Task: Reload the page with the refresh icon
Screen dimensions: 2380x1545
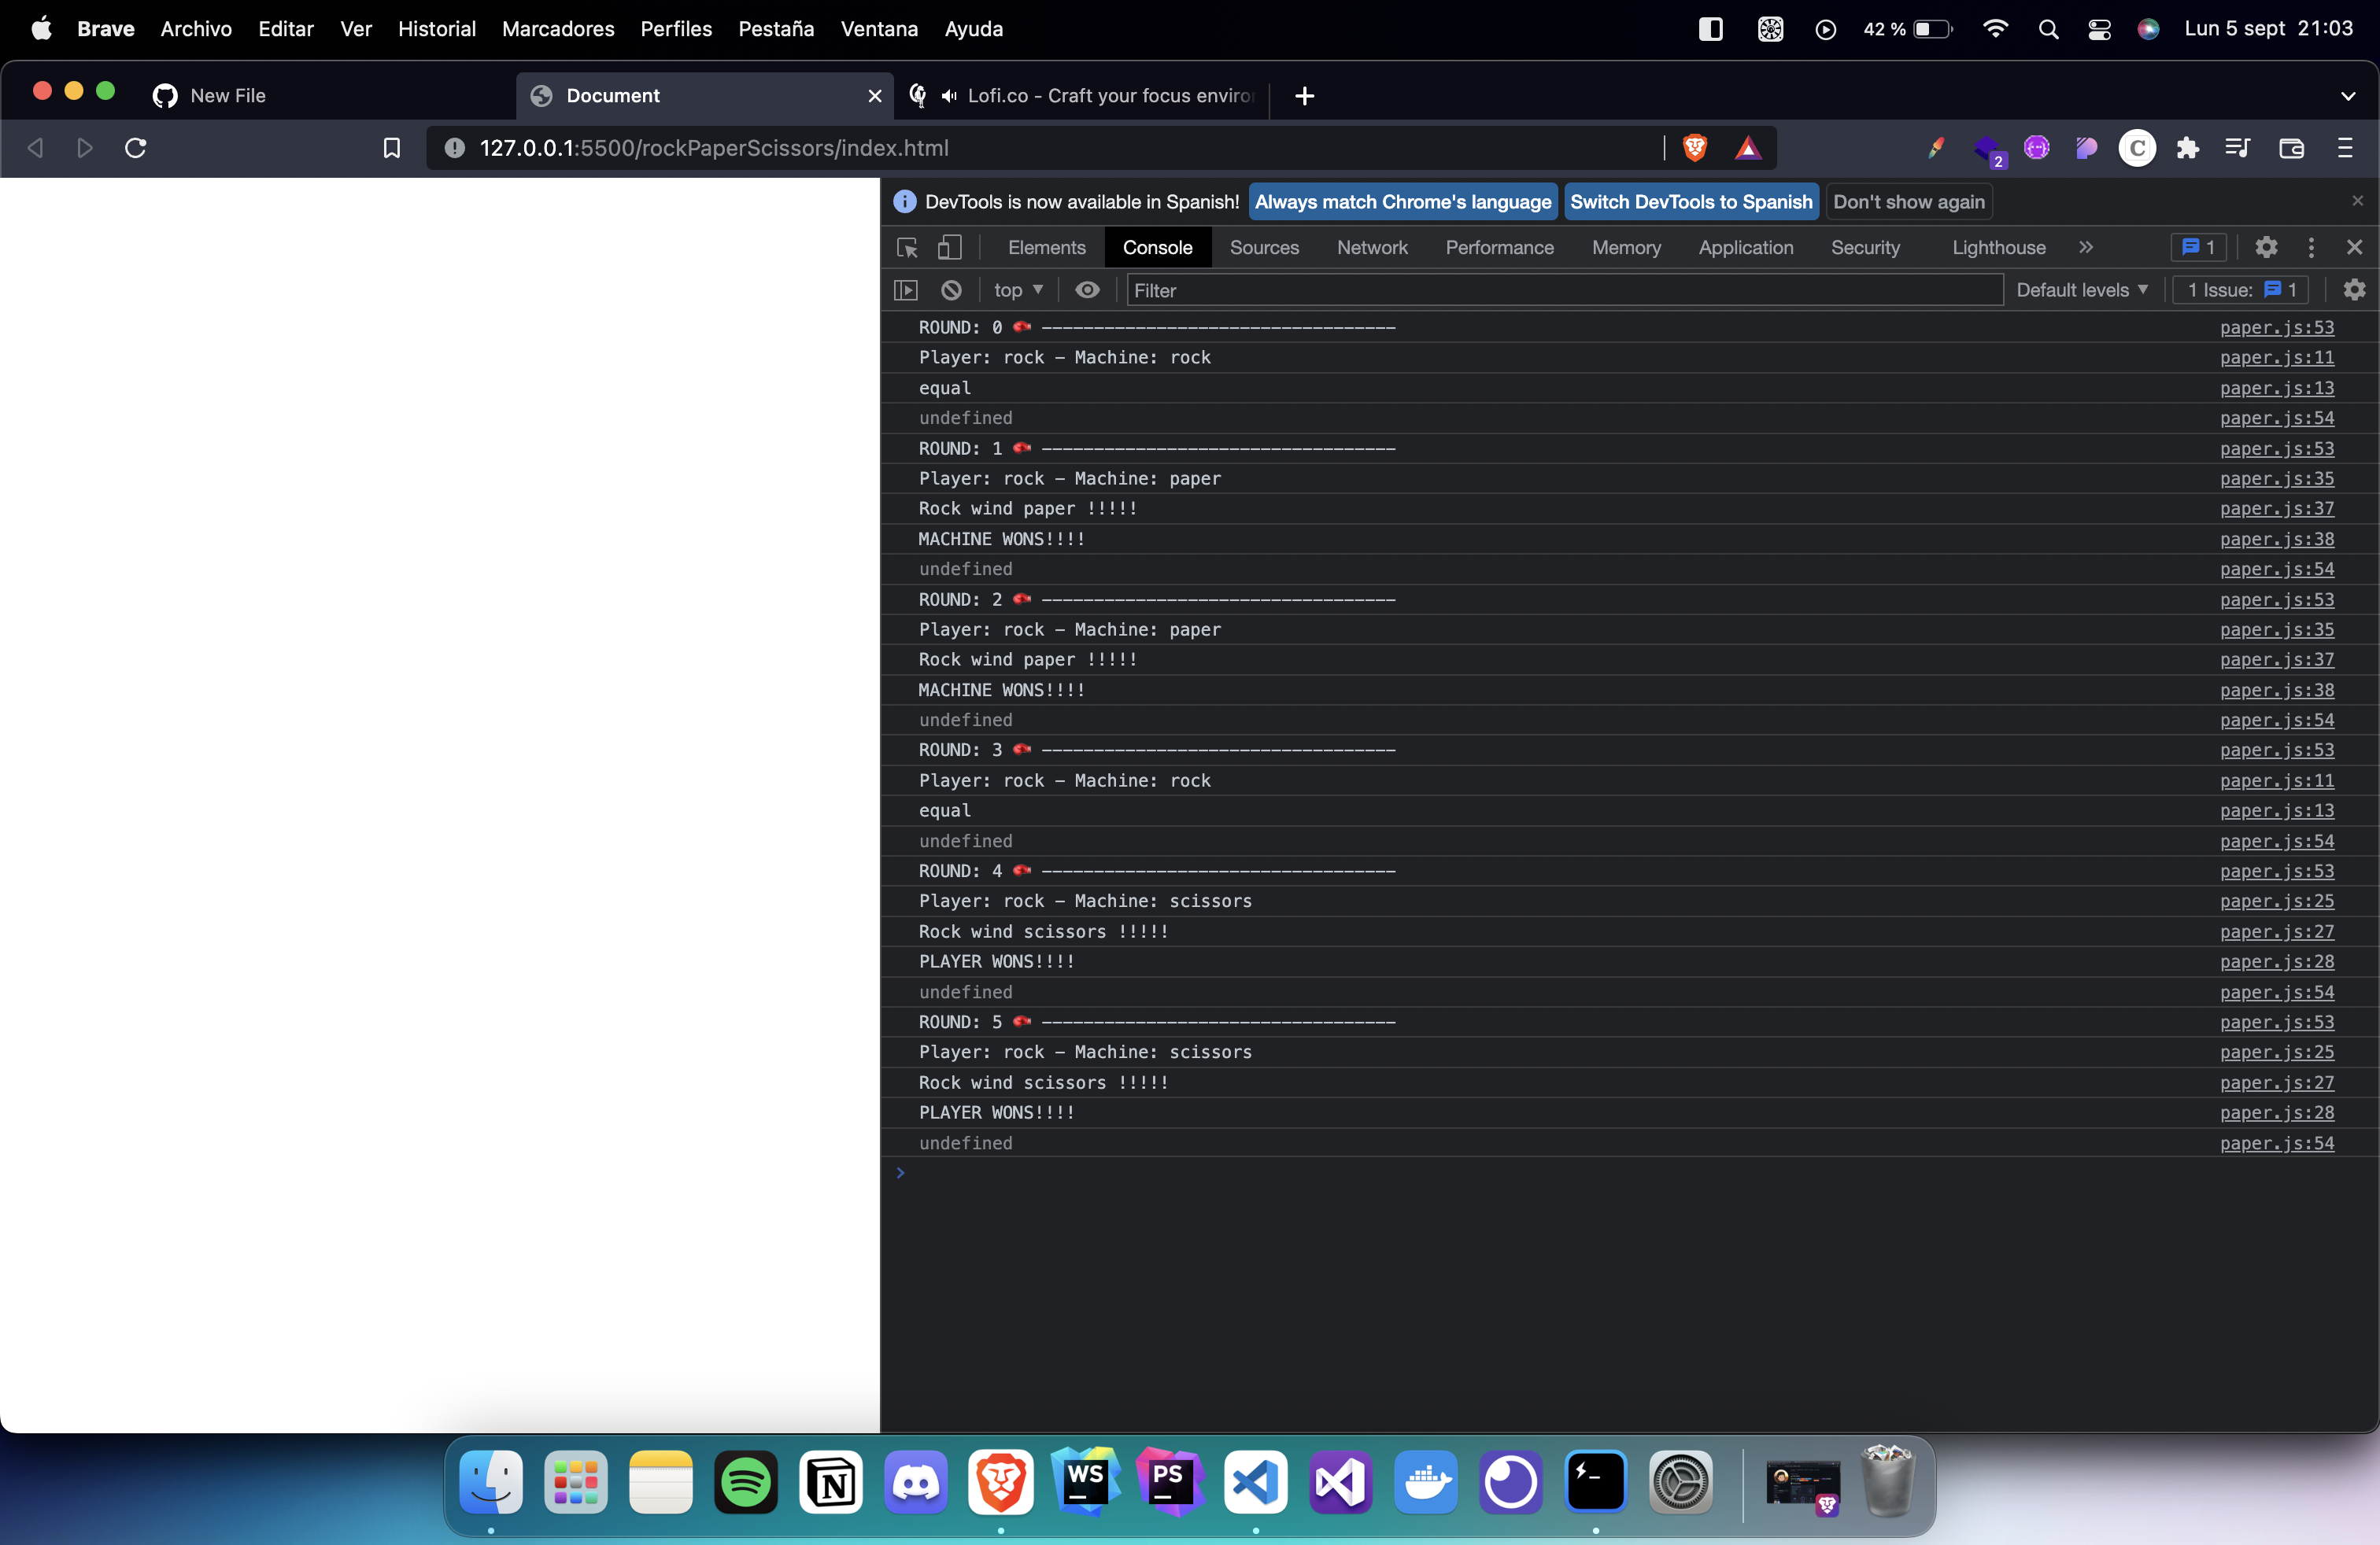Action: point(136,149)
